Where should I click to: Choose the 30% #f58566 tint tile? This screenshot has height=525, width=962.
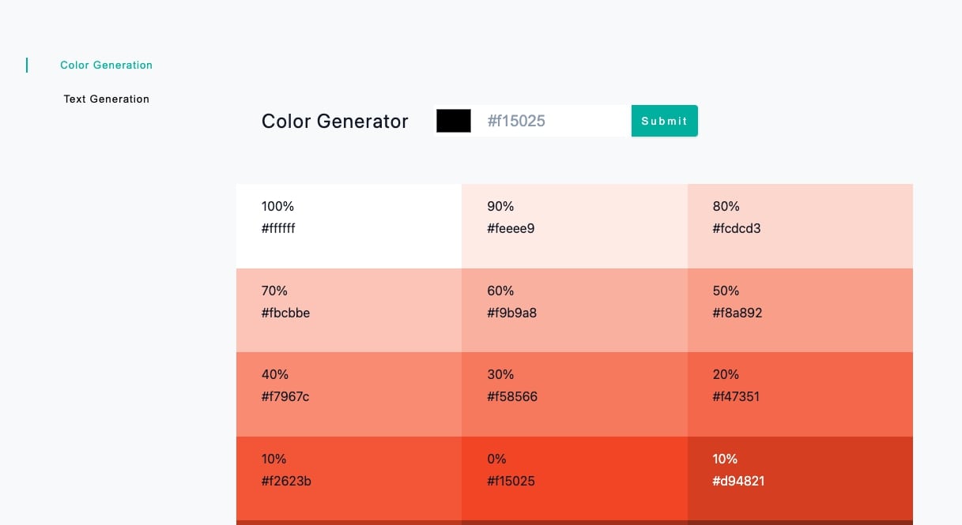(575, 394)
